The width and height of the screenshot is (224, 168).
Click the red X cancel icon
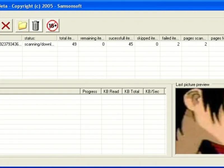6,26
